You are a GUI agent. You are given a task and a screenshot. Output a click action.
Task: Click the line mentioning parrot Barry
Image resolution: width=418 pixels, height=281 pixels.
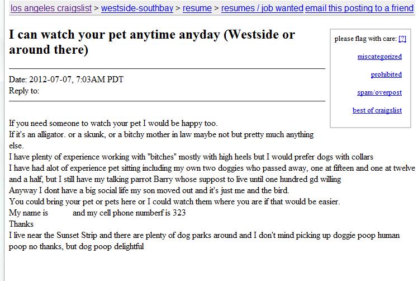(x=175, y=179)
